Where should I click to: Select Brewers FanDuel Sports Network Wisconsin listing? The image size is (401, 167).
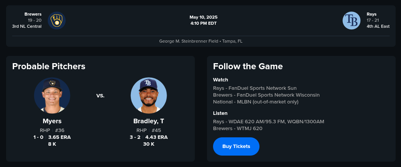266,95
